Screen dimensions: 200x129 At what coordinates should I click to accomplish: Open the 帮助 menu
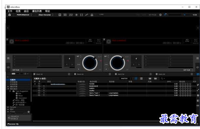tap(47, 11)
